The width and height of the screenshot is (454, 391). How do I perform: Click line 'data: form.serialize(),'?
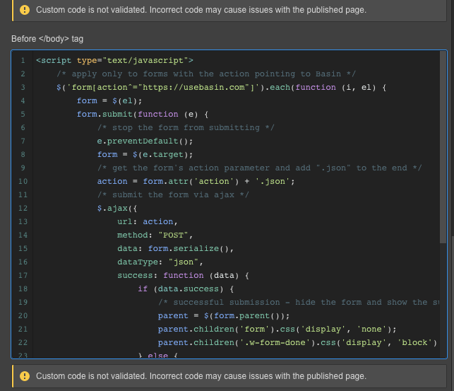(x=176, y=248)
